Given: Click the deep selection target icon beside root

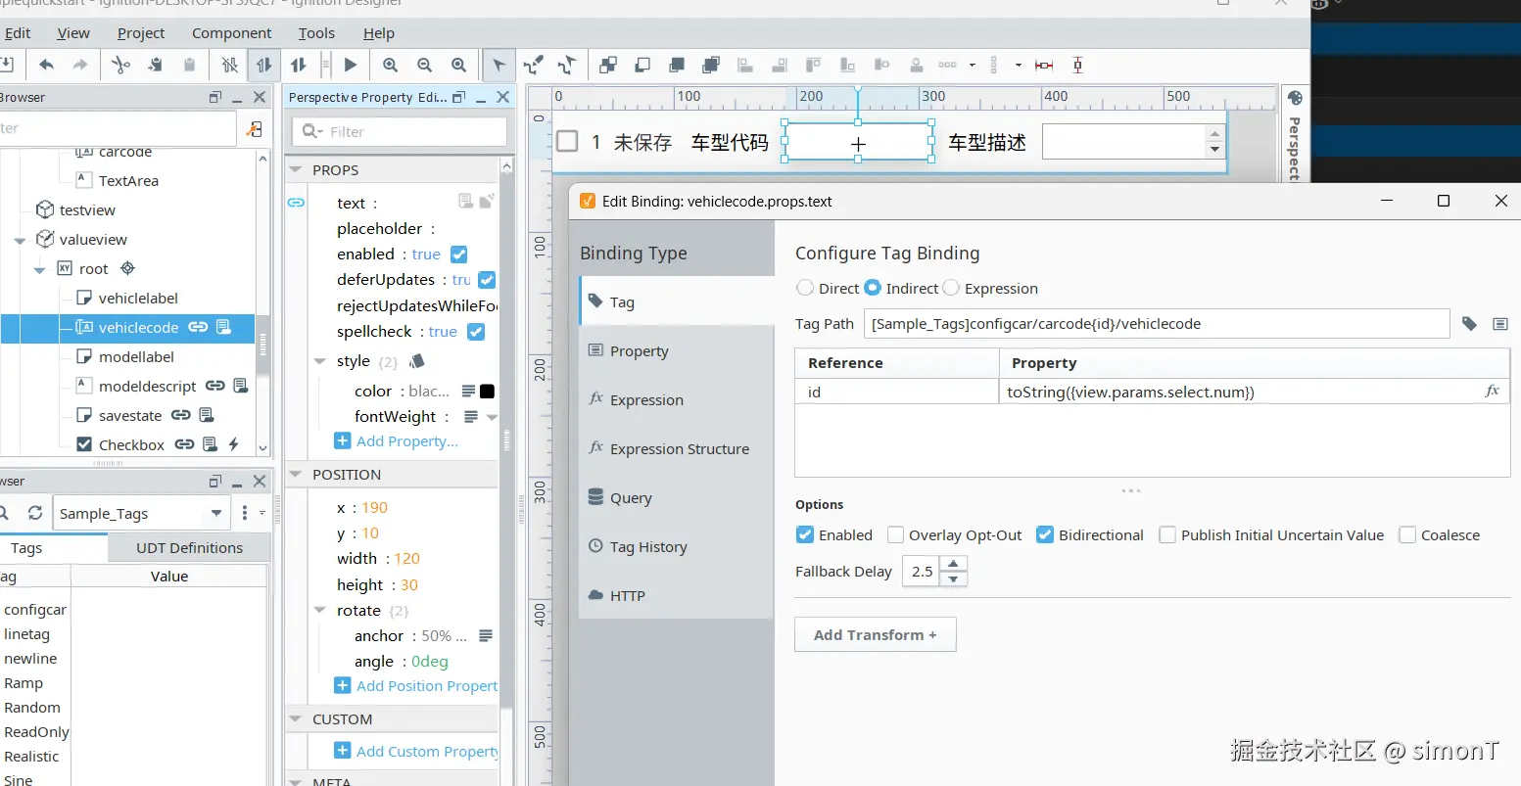Looking at the screenshot, I should 127,268.
